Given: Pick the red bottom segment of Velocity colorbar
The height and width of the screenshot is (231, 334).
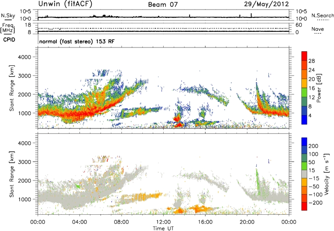Looking at the screenshot, I should click(x=304, y=206).
